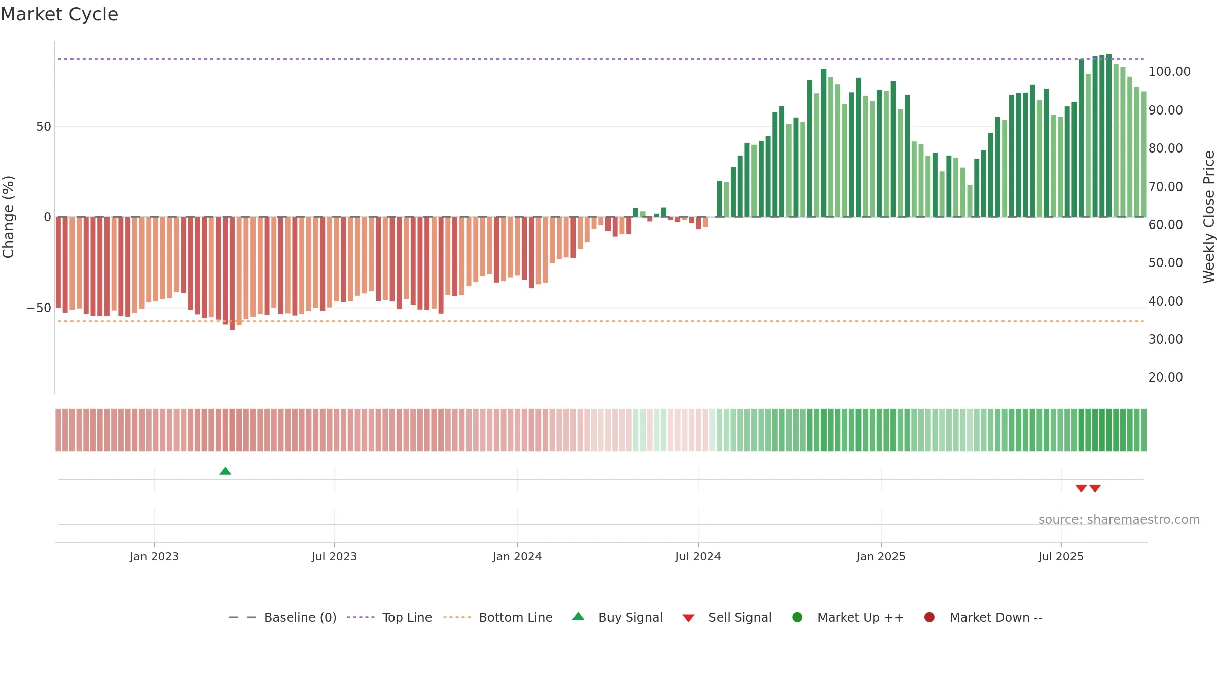Toggle the Sell Signal legend entry
This screenshot has width=1217, height=684.
click(727, 617)
